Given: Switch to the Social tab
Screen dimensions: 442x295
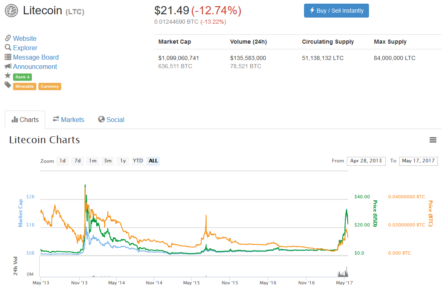Looking at the screenshot, I should click(111, 120).
